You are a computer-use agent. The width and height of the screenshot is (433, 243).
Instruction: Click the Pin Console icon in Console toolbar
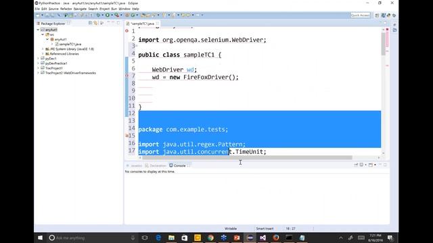click(x=356, y=165)
